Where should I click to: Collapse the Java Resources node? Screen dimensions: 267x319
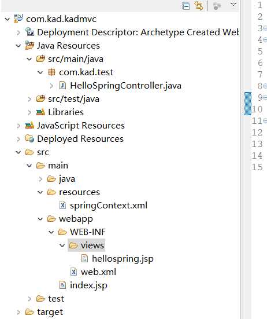(x=18, y=46)
